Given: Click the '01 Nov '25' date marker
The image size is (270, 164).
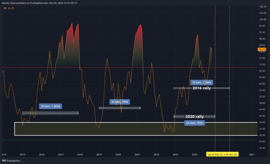Looking at the screenshot, I should (x=232, y=155).
